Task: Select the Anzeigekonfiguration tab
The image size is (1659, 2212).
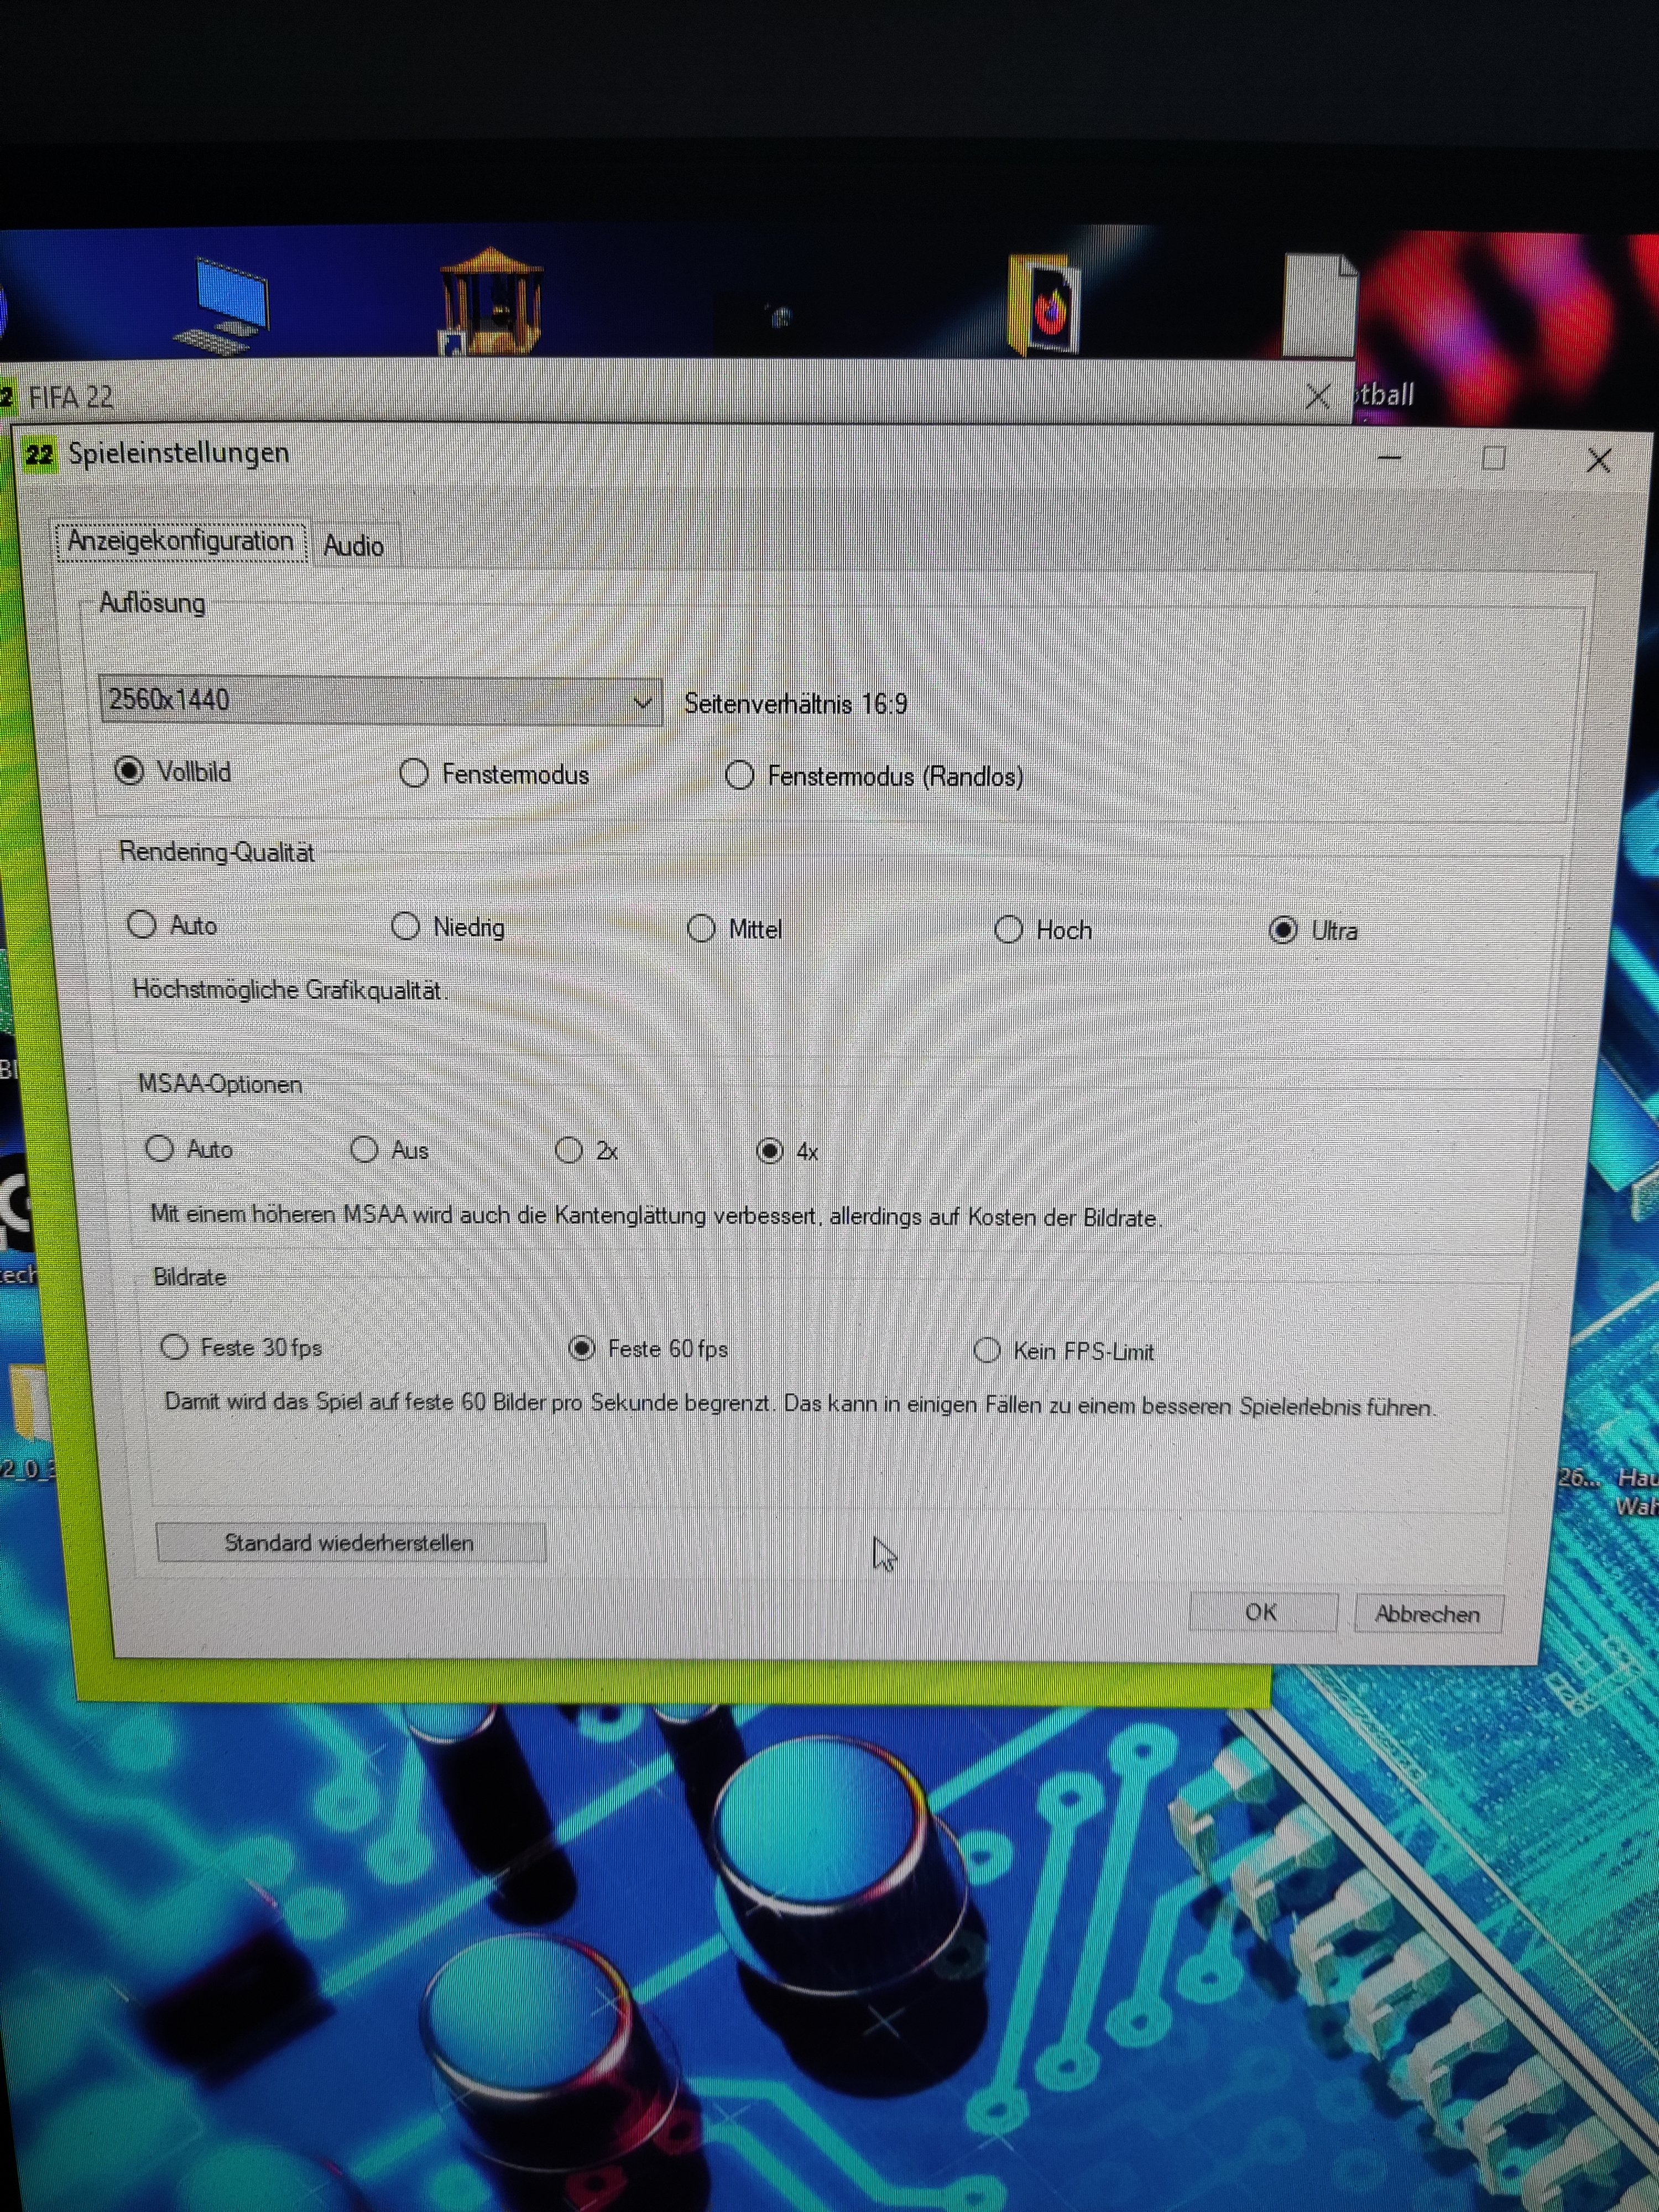Action: (x=181, y=541)
